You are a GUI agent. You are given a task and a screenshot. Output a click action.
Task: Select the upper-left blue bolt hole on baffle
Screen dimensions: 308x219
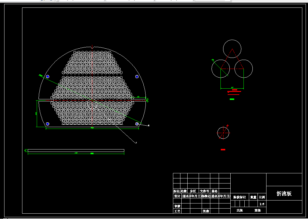47,77
